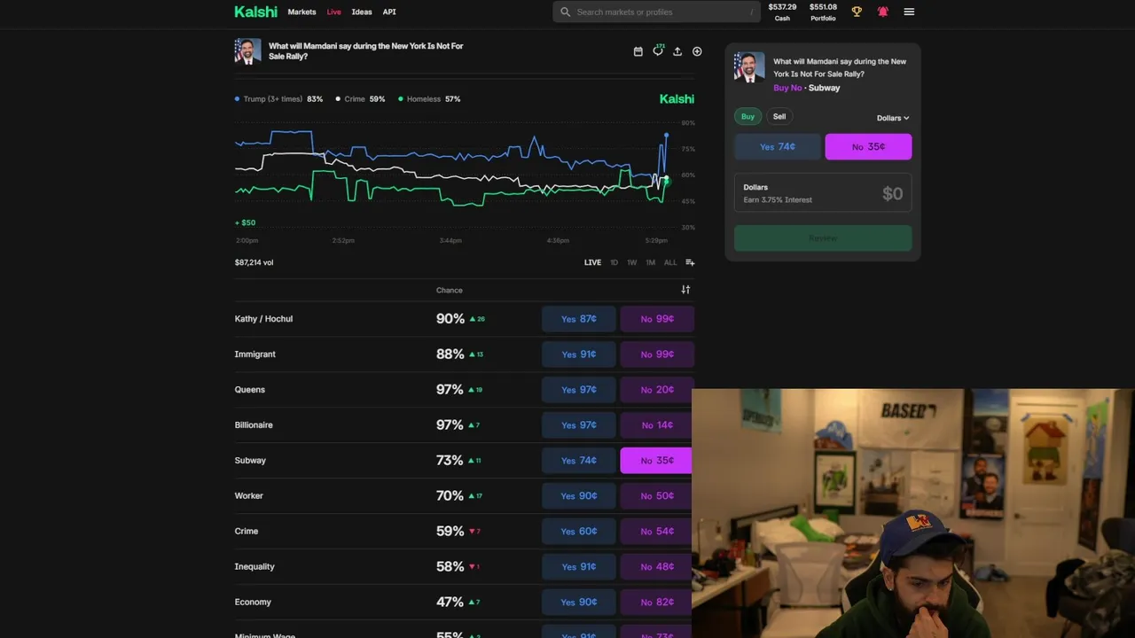Open the API menu item

coord(389,12)
